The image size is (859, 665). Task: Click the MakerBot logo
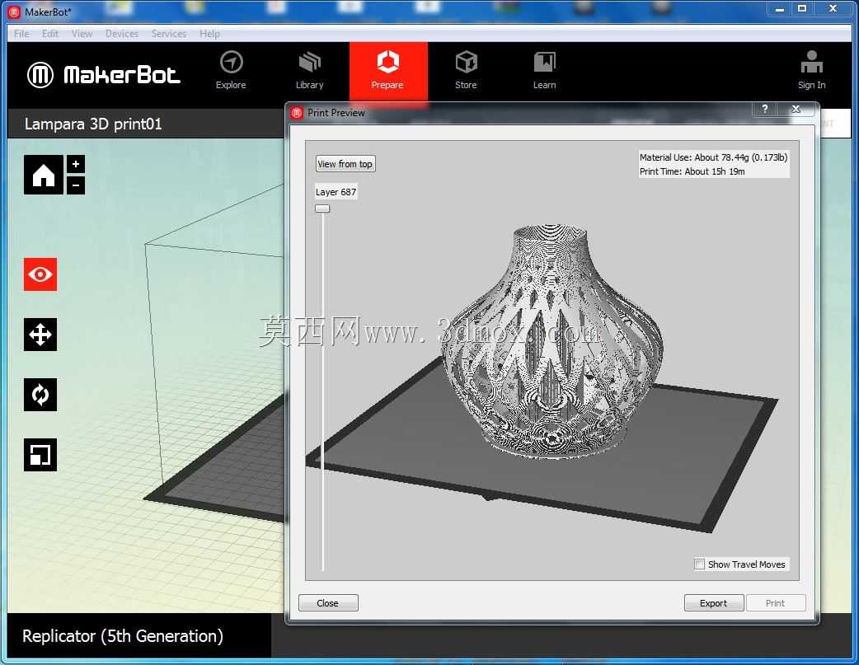(x=104, y=74)
